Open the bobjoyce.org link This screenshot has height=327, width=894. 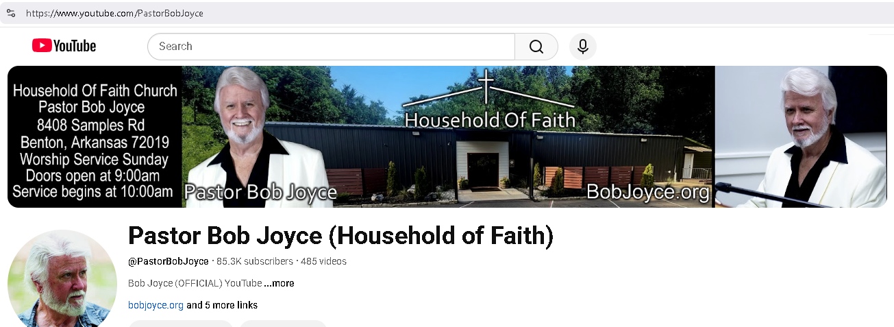pos(156,305)
